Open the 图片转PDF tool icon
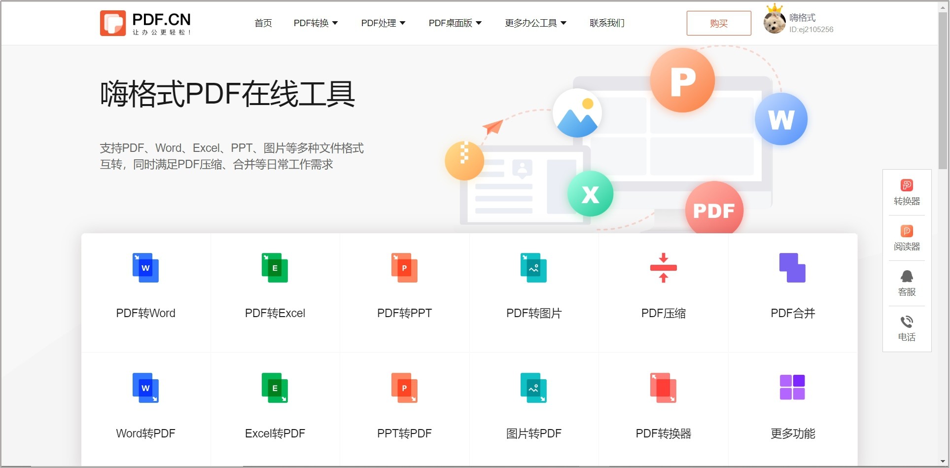Image resolution: width=950 pixels, height=468 pixels. tap(533, 388)
